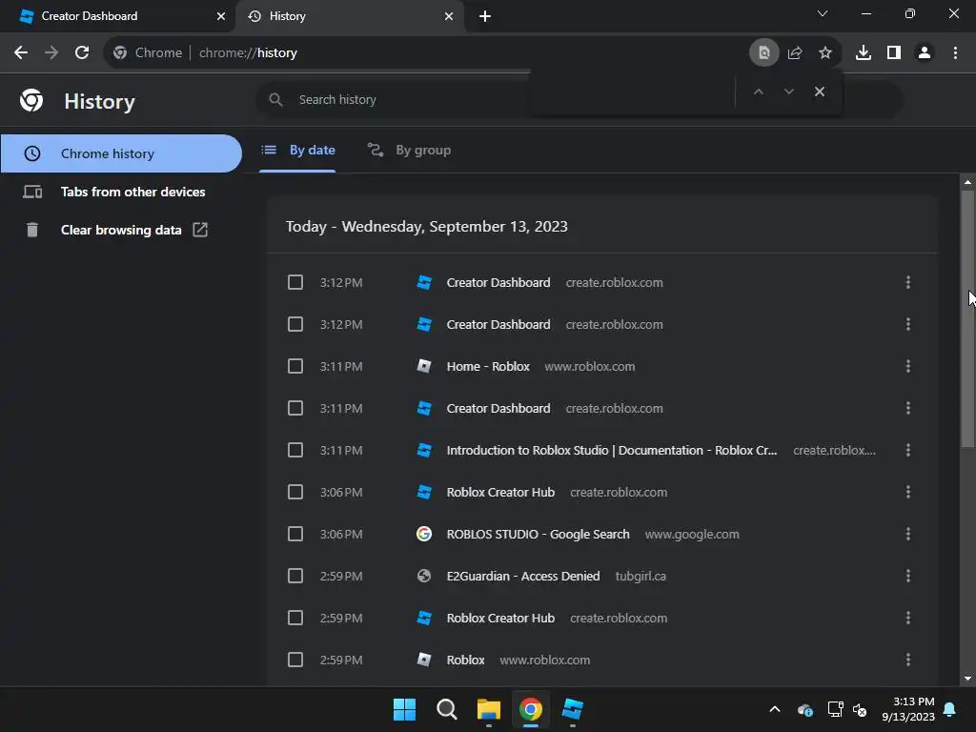Close the Creator Dashboard tab
The width and height of the screenshot is (976, 732).
[x=221, y=16]
